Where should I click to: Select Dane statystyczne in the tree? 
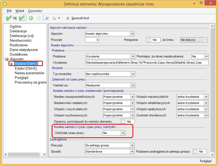[24, 50]
